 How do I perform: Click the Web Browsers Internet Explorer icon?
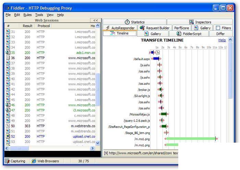point(34,161)
